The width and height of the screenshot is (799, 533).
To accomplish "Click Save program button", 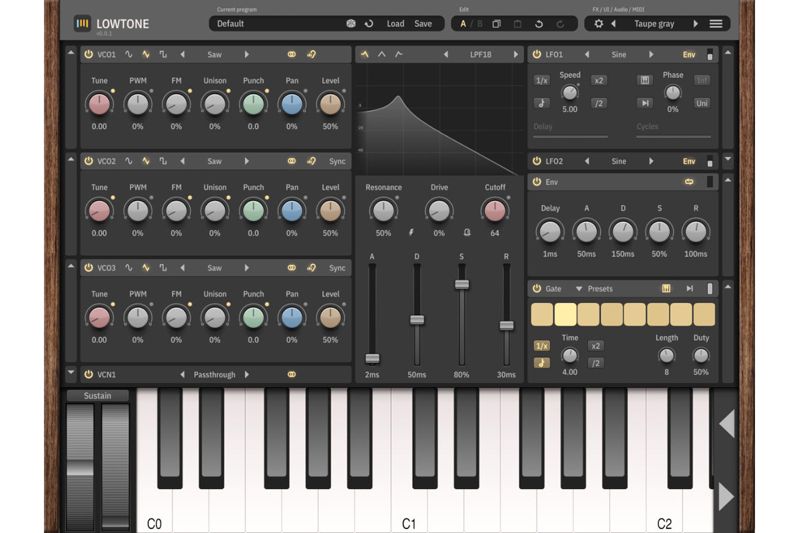I will [x=423, y=23].
